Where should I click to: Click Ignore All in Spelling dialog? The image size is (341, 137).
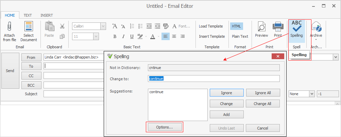coord(263,93)
